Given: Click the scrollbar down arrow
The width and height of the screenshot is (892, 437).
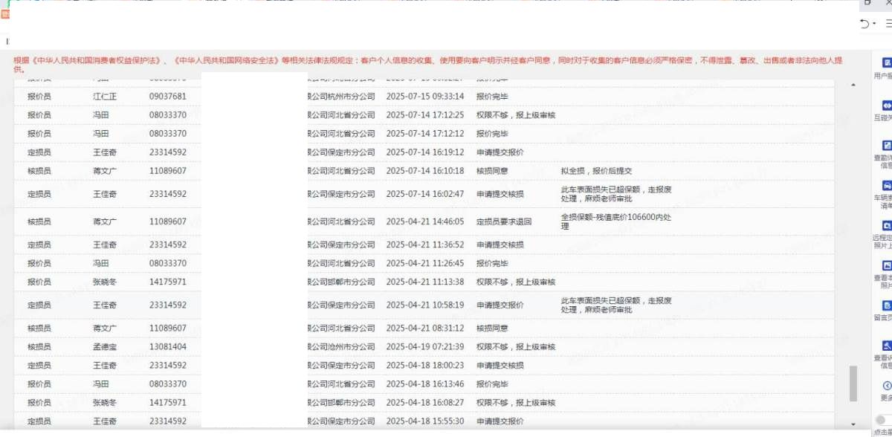Looking at the screenshot, I should tap(853, 424).
